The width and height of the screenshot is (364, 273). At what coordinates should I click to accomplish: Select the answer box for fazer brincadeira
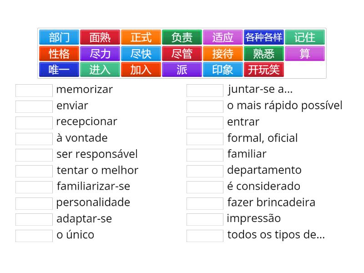pos(205,203)
